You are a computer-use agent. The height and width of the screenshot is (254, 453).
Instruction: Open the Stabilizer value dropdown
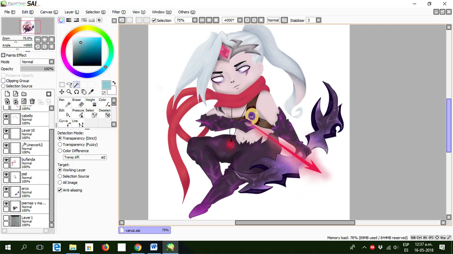pyautogui.click(x=319, y=20)
